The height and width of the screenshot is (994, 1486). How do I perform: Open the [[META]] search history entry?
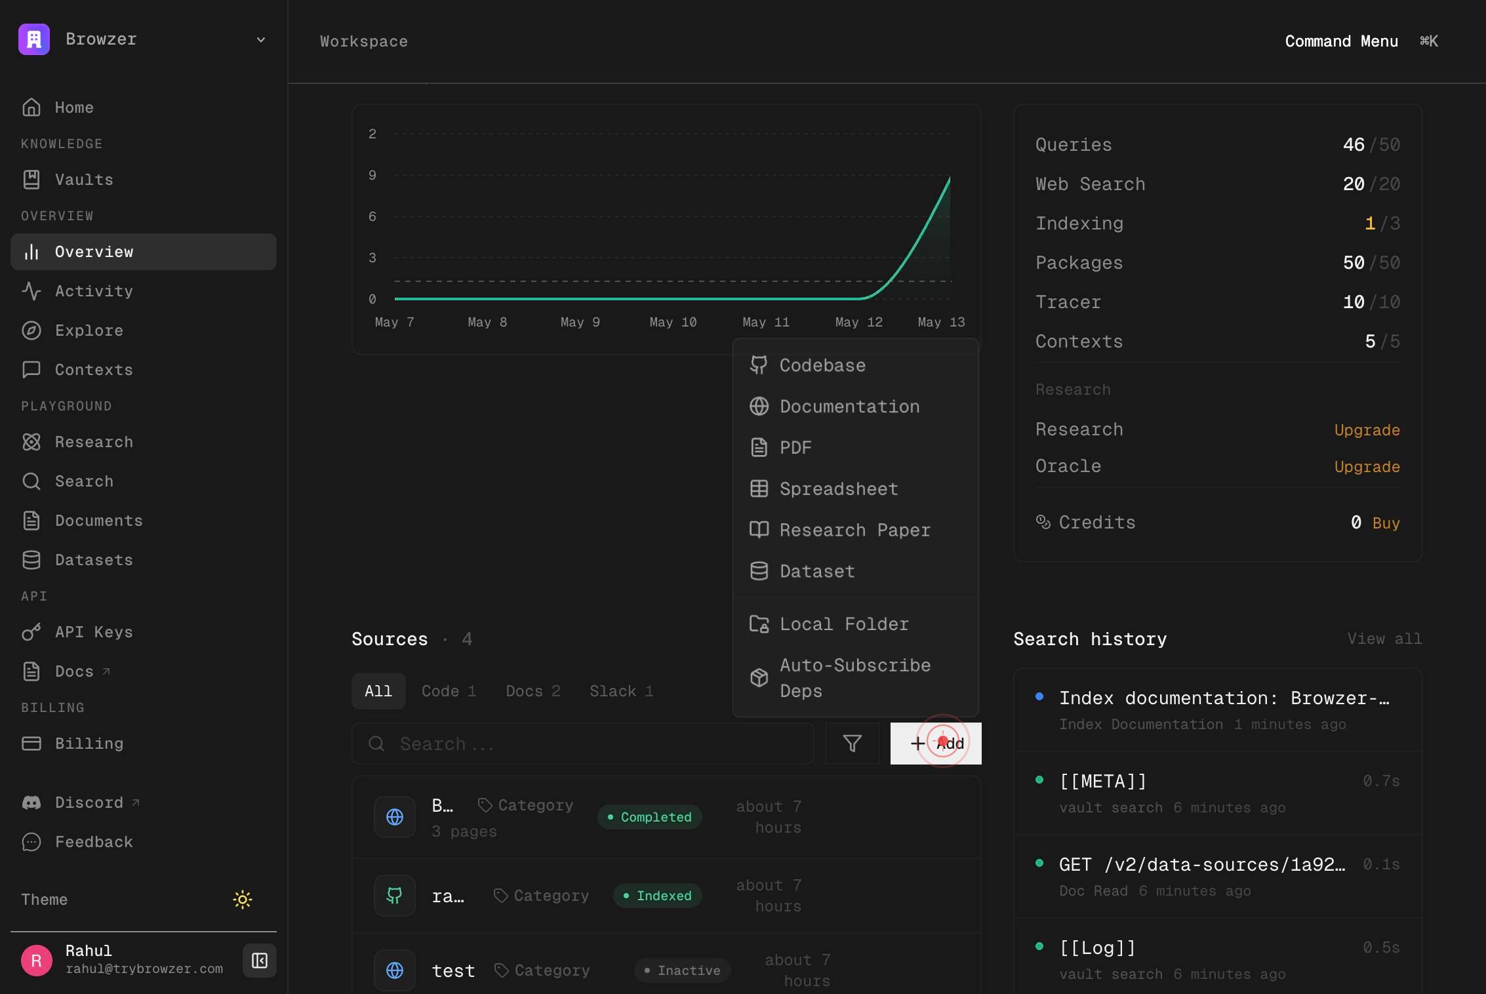coord(1218,793)
